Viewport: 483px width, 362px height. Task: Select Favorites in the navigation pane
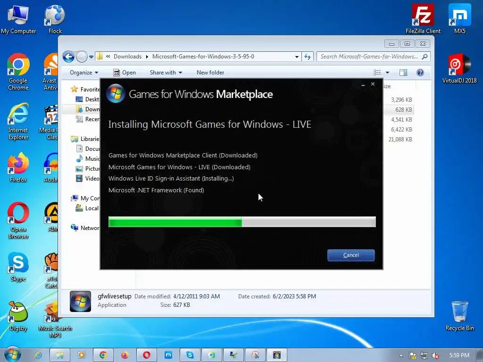click(x=85, y=89)
